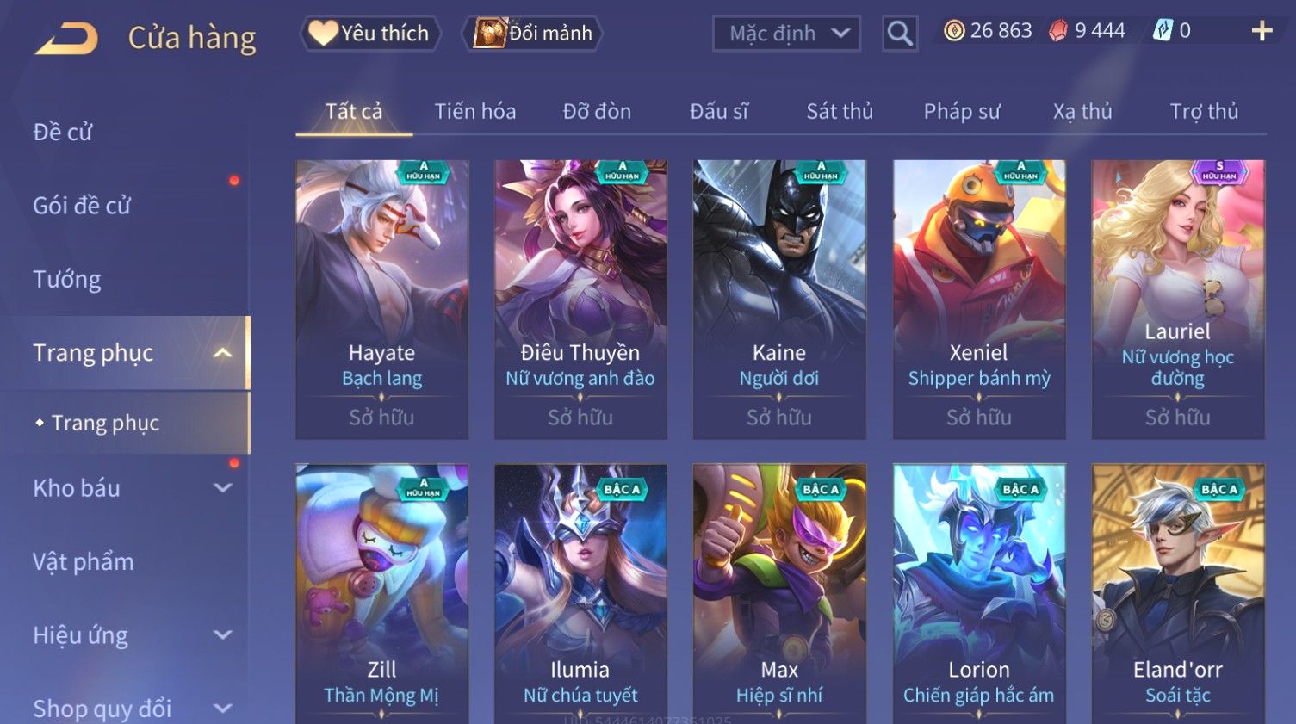Image resolution: width=1296 pixels, height=724 pixels.
Task: Select the Trang phục sub-item in sidebar
Action: tap(105, 423)
